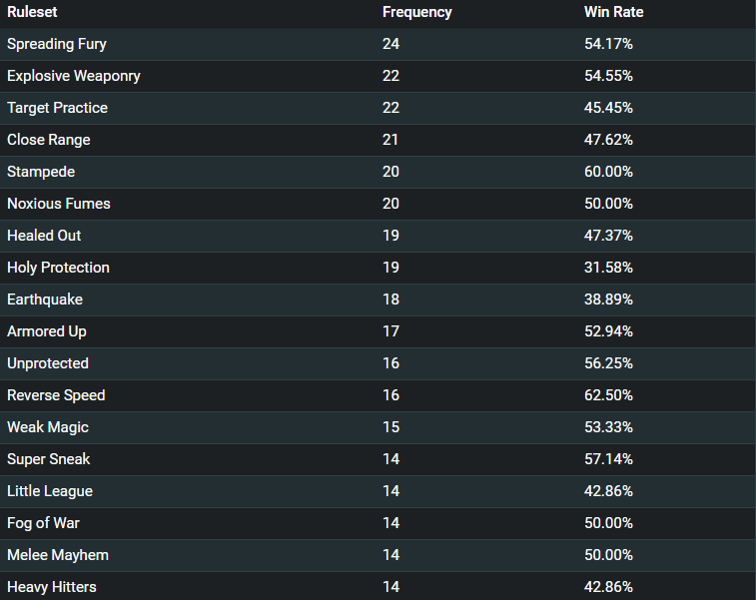Click the Earthquake ruleset entry
756x600 pixels.
45,300
